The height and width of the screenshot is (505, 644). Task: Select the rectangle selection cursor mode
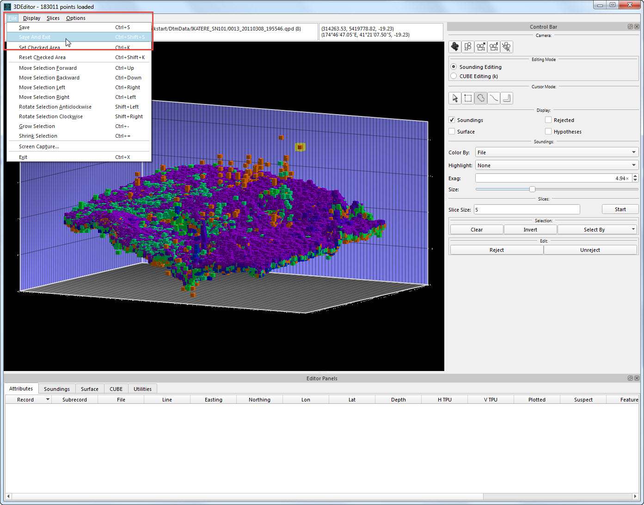(x=468, y=98)
